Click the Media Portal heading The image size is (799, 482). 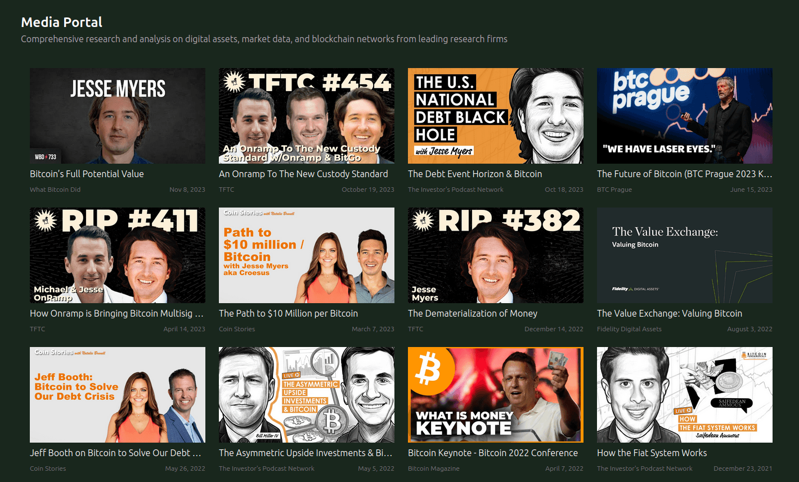pyautogui.click(x=62, y=22)
